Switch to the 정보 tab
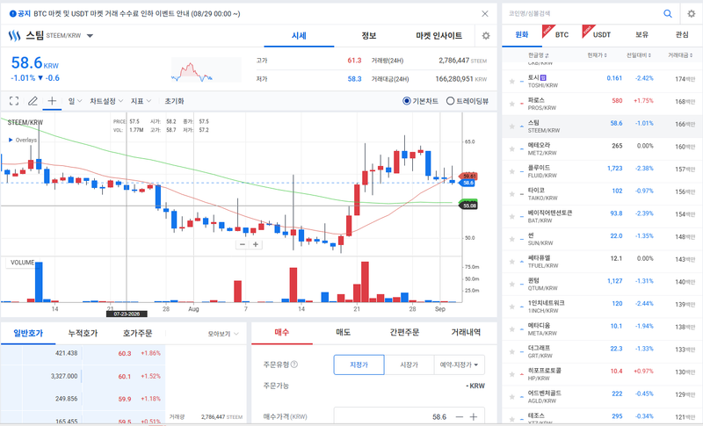 369,36
